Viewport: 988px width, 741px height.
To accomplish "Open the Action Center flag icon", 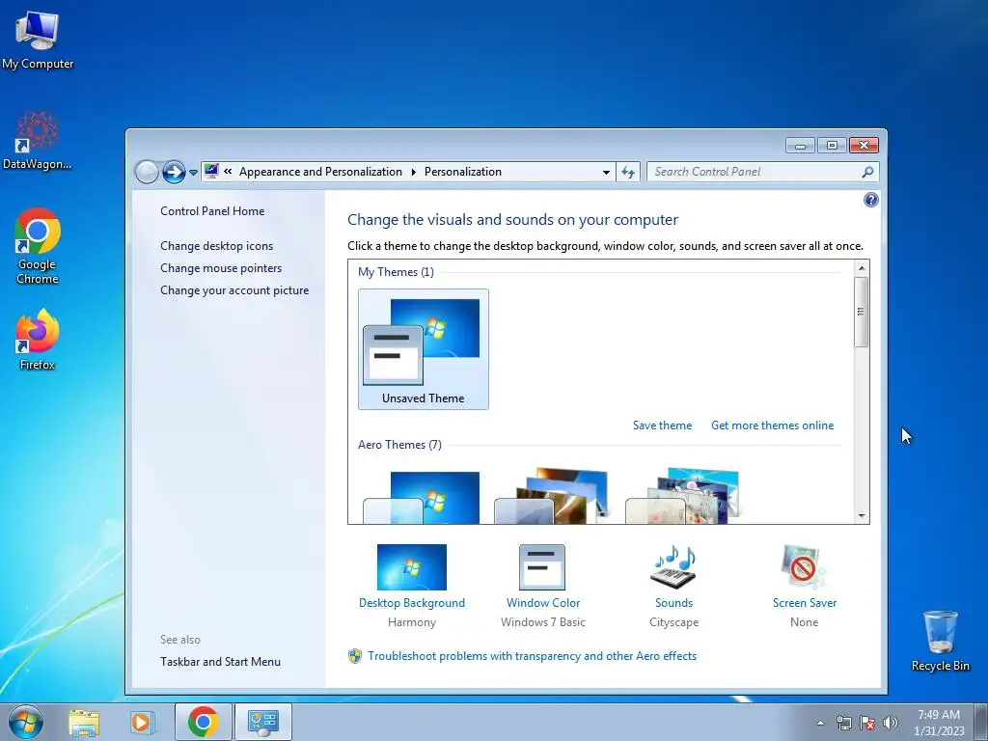I will (867, 723).
